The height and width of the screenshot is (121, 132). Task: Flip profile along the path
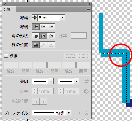click(x=78, y=113)
